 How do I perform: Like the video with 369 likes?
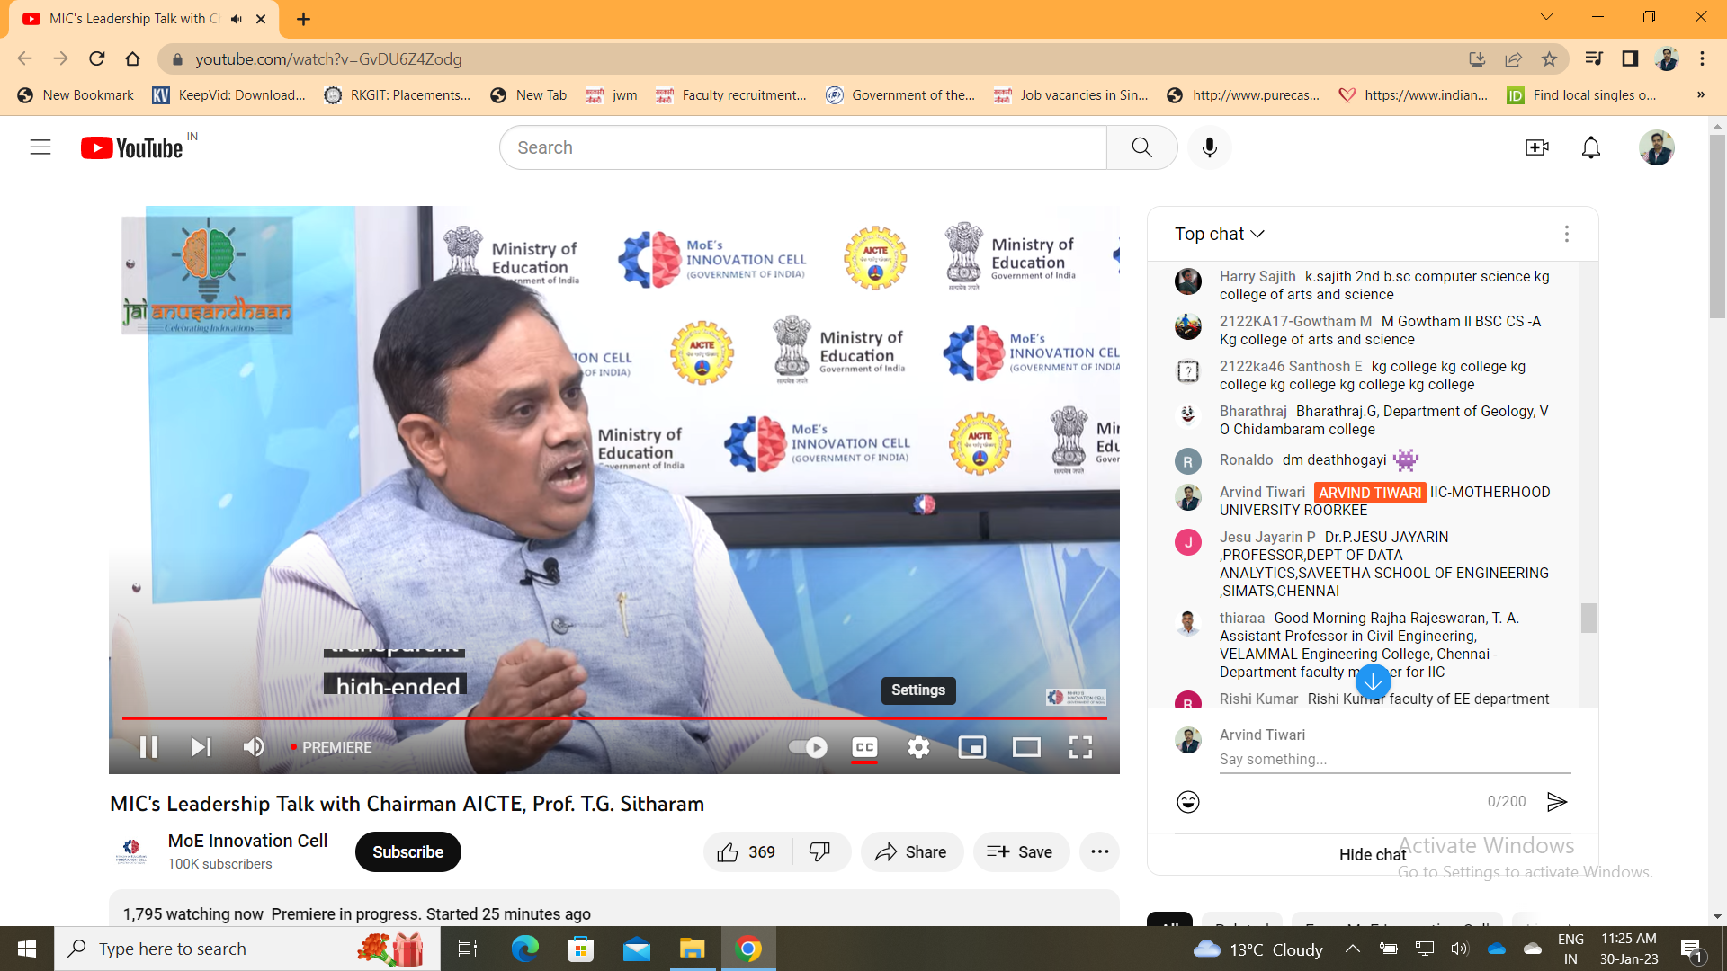747,852
